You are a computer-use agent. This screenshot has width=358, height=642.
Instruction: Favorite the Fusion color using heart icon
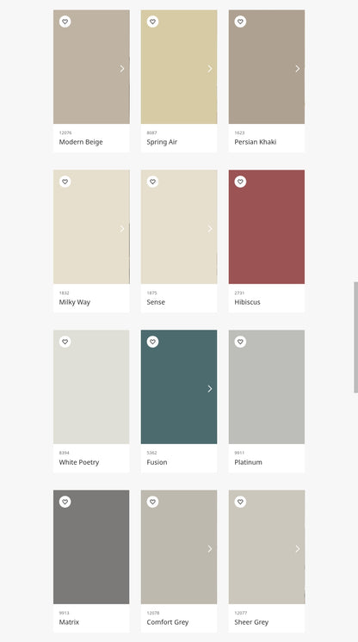click(x=152, y=342)
